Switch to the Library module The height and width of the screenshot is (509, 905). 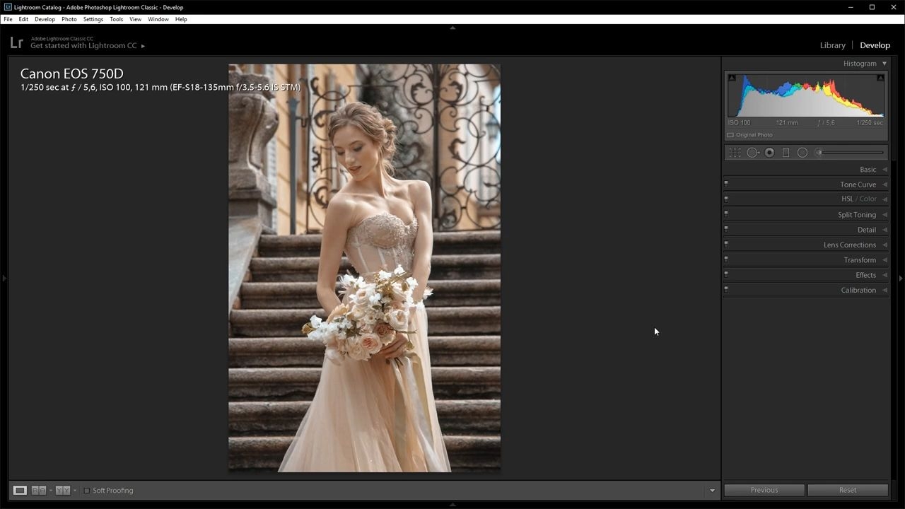[832, 45]
